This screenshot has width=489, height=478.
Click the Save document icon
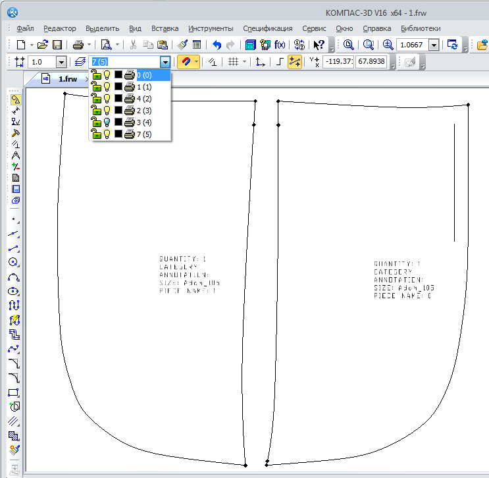[x=57, y=45]
